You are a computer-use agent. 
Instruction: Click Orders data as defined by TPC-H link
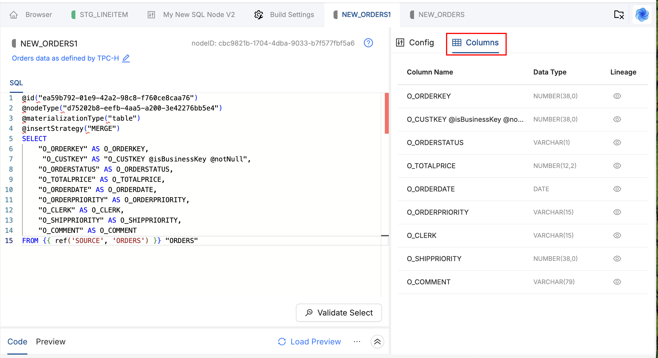[x=65, y=58]
